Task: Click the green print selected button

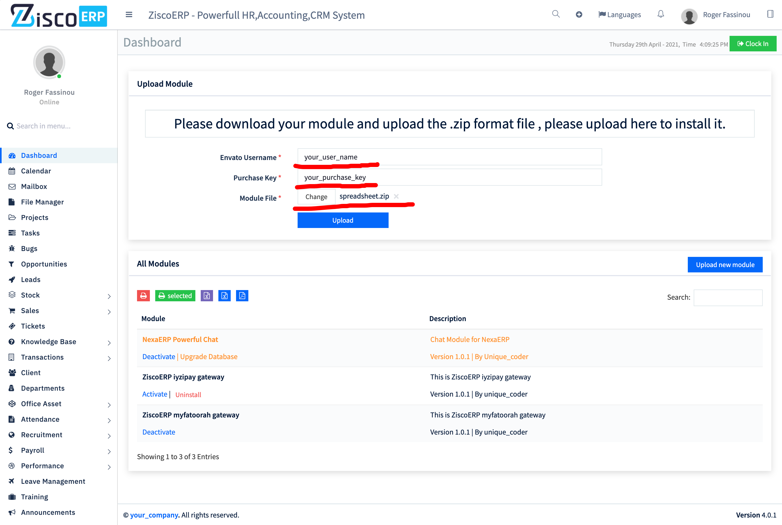Action: pos(175,296)
